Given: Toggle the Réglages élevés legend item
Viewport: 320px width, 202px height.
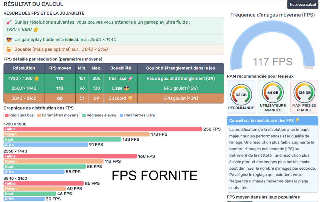Looking at the screenshot, I should click(x=99, y=115).
